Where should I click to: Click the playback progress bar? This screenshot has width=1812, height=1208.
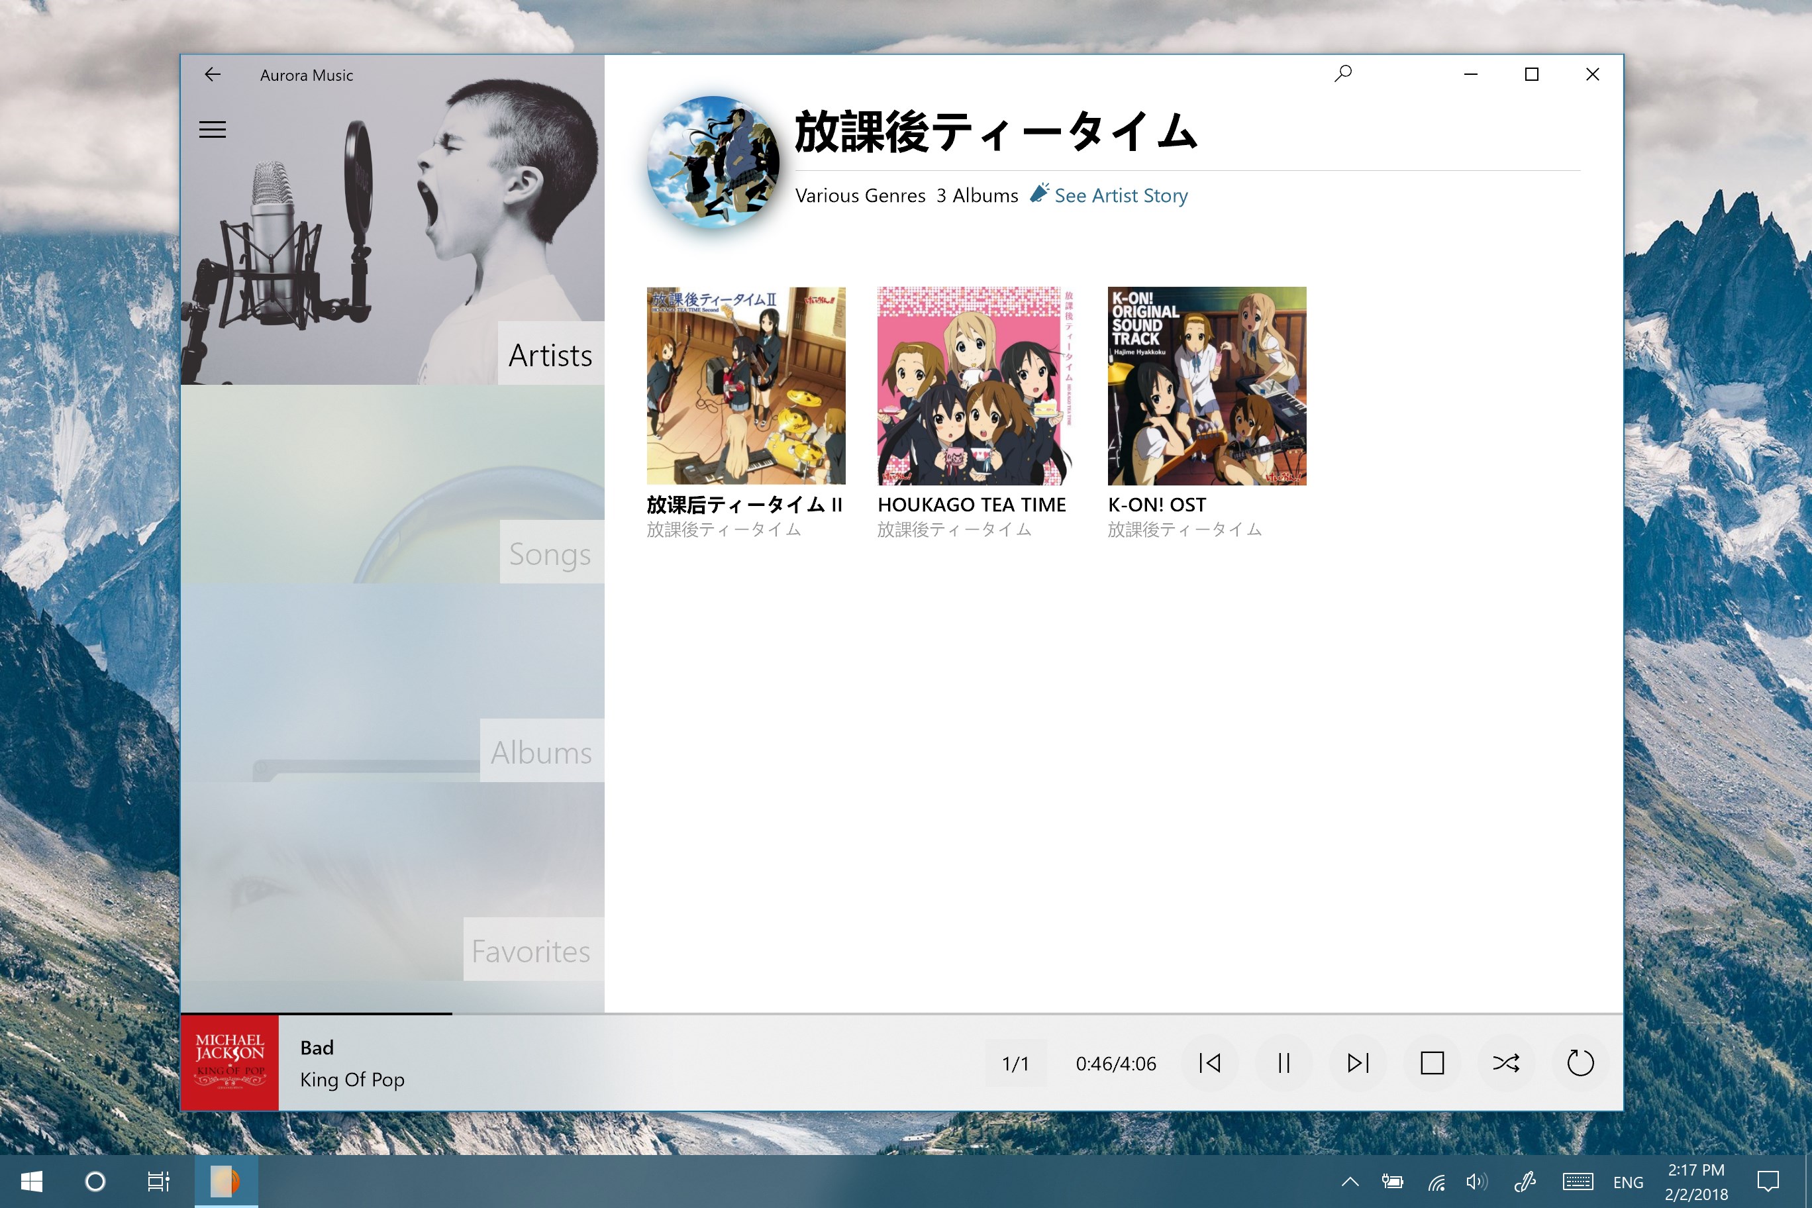coord(901,1014)
